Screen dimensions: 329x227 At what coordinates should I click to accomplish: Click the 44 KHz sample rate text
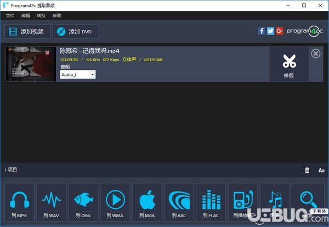coord(93,60)
